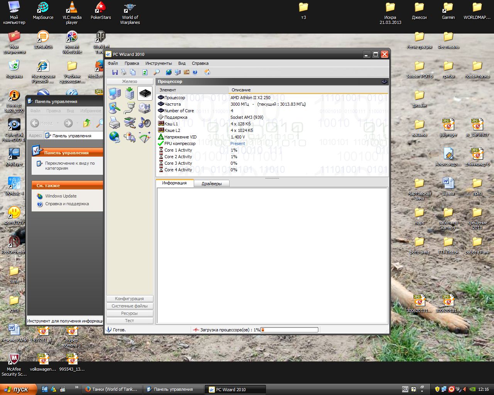Click the Windows Update link
This screenshot has width=494, height=395.
(61, 196)
